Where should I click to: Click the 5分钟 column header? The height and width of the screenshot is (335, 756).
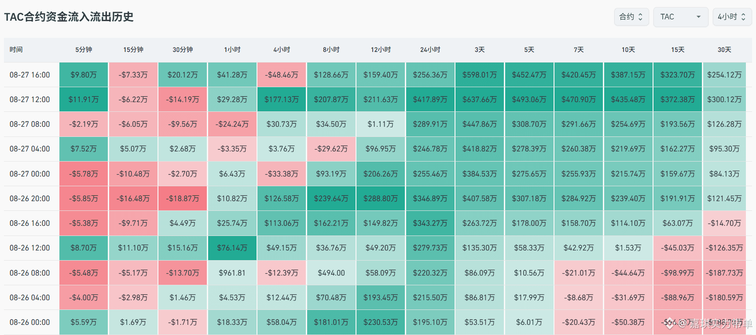coord(84,50)
